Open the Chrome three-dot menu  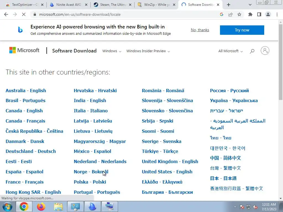[x=277, y=14]
